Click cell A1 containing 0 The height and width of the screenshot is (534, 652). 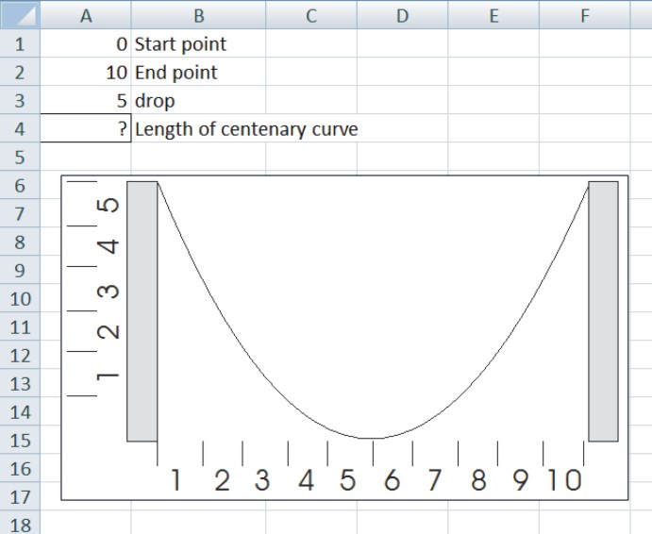[x=86, y=43]
